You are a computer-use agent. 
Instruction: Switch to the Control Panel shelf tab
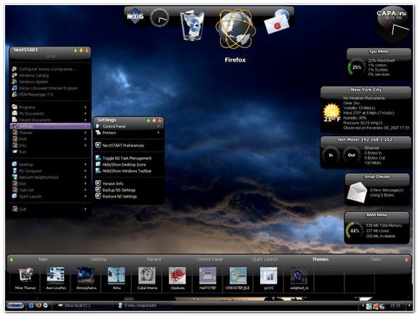(210, 259)
